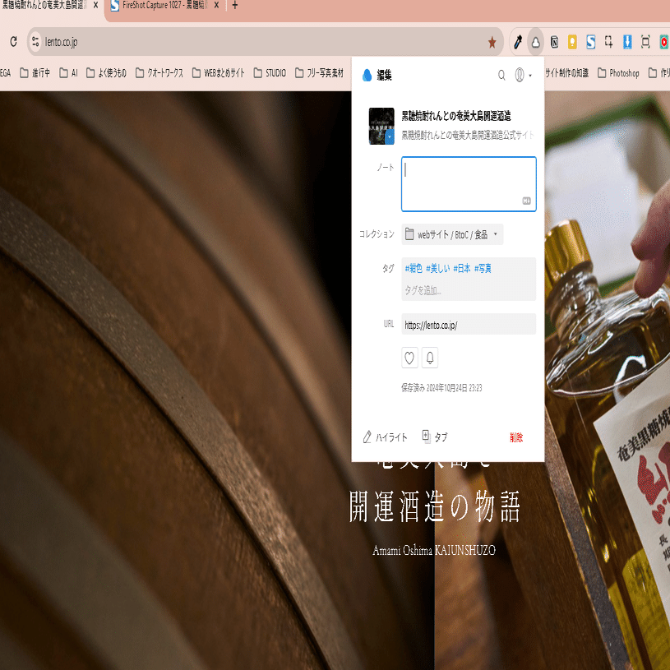Toggle reminder with the bell button
Screen dimensions: 670x670
click(430, 358)
